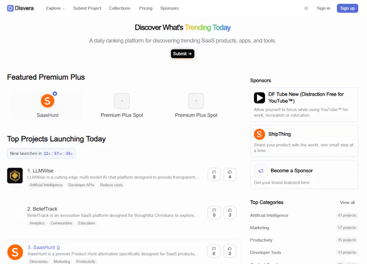
Task: Open the Submit Project nav item
Action: pyautogui.click(x=87, y=8)
